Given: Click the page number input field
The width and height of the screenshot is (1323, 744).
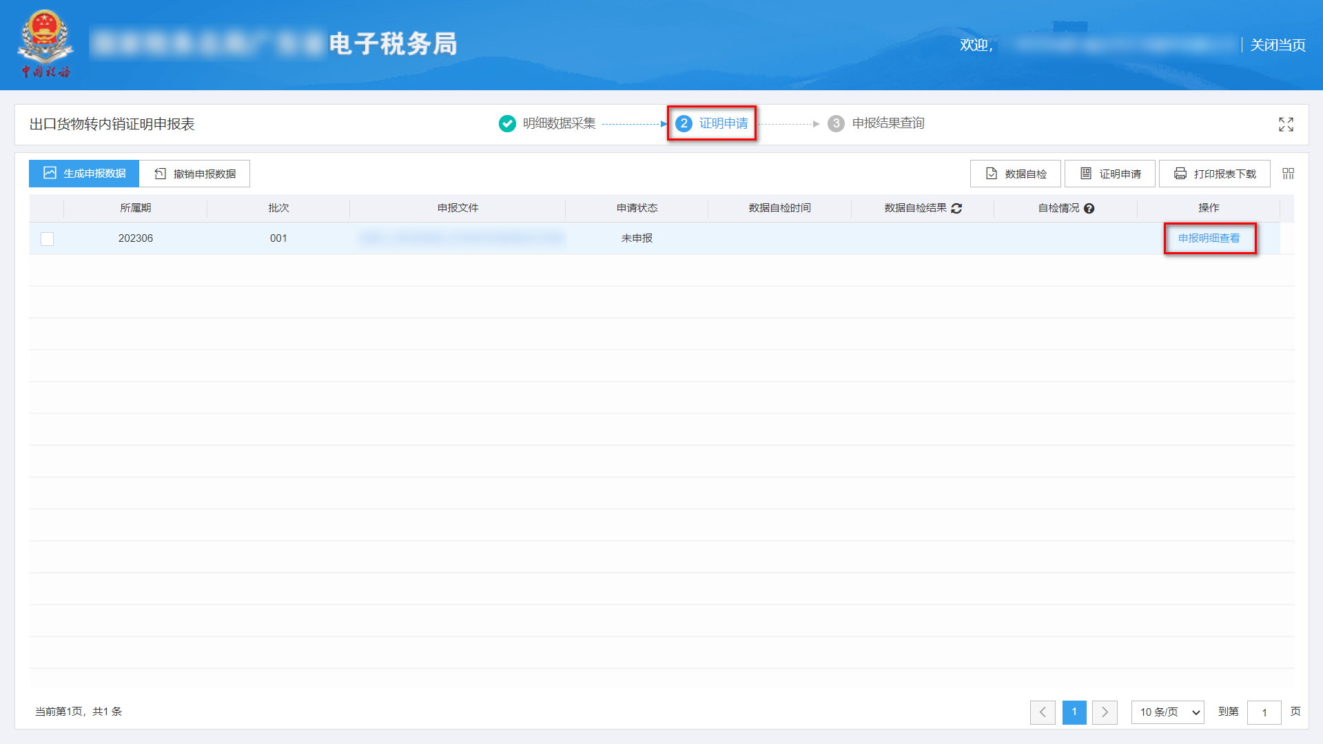Looking at the screenshot, I should click(1264, 712).
